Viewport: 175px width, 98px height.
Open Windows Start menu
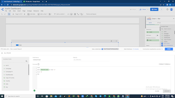(2, 96)
